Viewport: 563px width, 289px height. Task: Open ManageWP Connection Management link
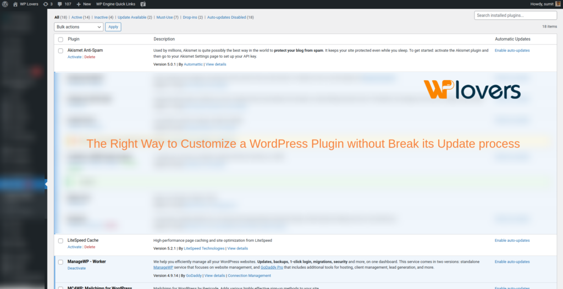(x=249, y=276)
